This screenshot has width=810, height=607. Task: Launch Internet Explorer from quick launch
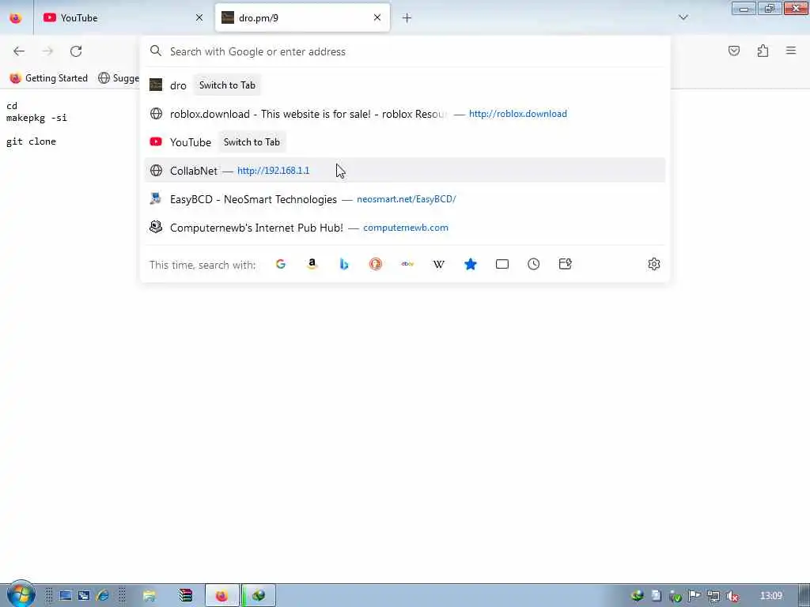[x=102, y=596]
